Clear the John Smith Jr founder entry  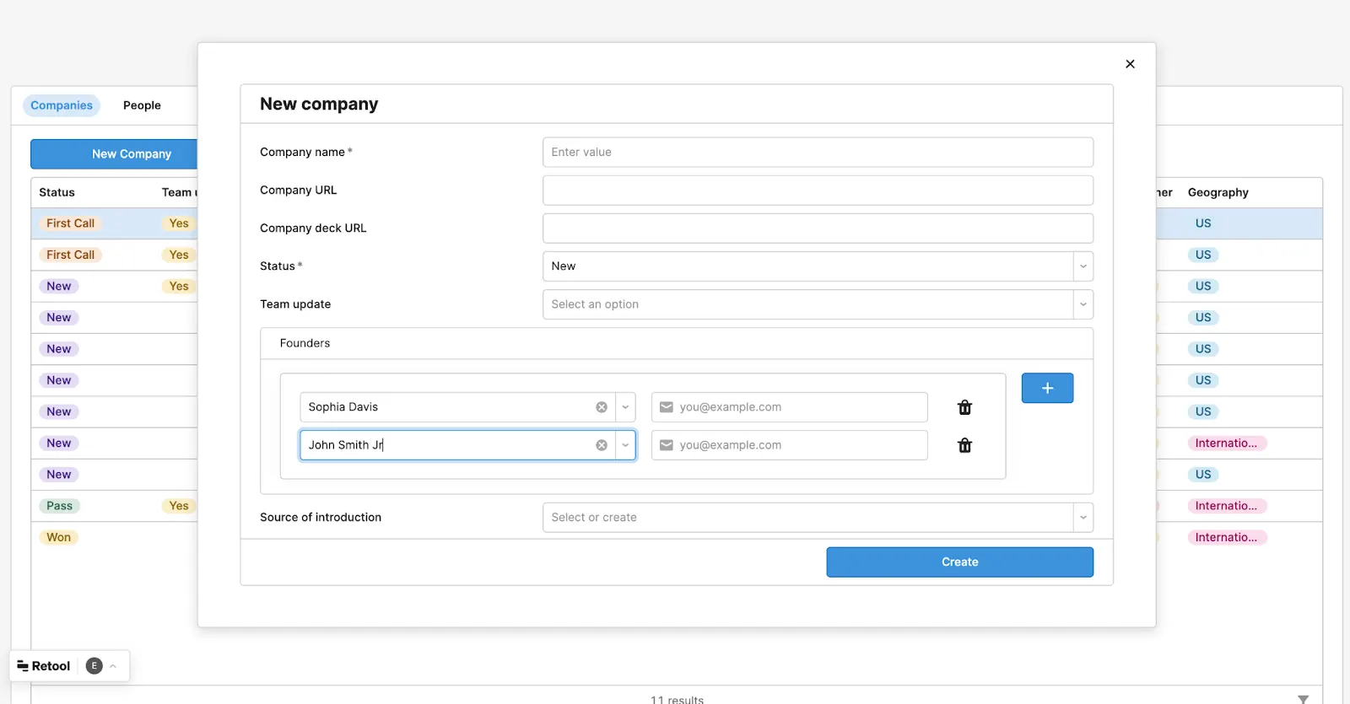[x=602, y=445]
